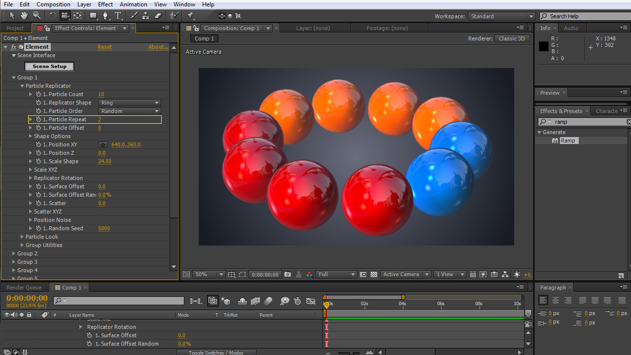Click the Take Snapshot camera icon
The height and width of the screenshot is (355, 631).
tap(288, 275)
